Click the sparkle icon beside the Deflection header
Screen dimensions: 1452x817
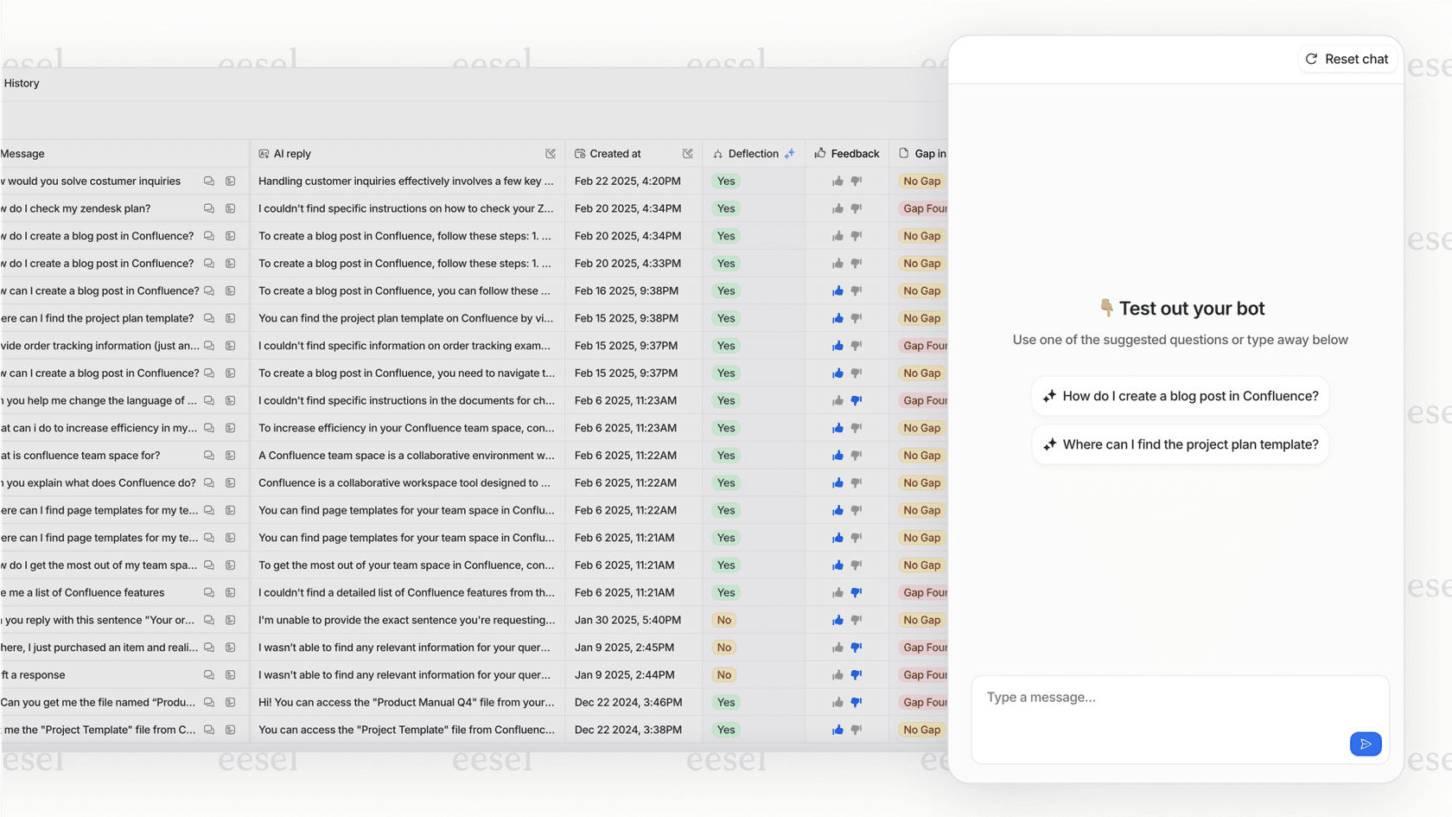tap(789, 153)
